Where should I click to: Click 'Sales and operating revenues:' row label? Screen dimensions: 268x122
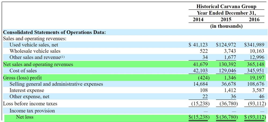click(35, 39)
